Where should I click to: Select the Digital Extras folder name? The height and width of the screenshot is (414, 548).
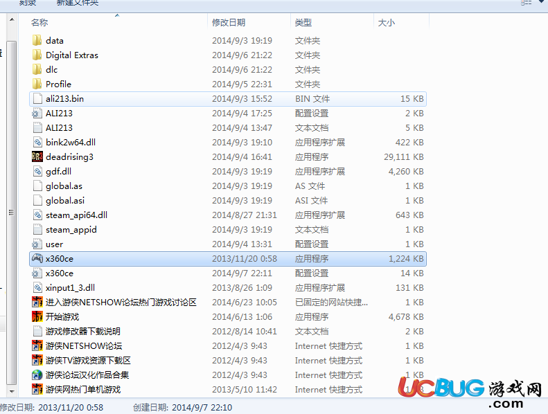click(x=72, y=55)
